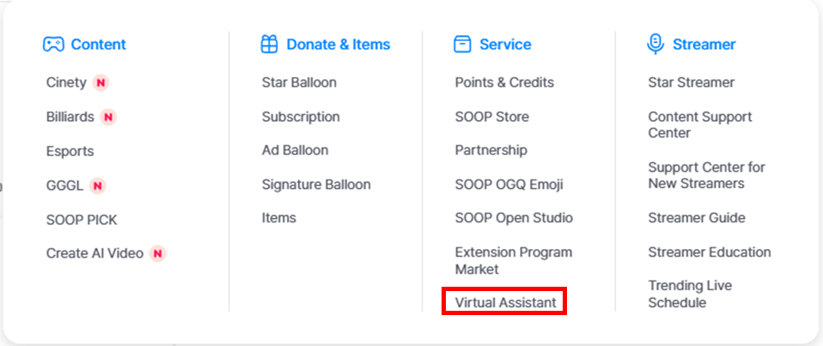Click the Content gamepad icon
The width and height of the screenshot is (823, 346).
(53, 45)
